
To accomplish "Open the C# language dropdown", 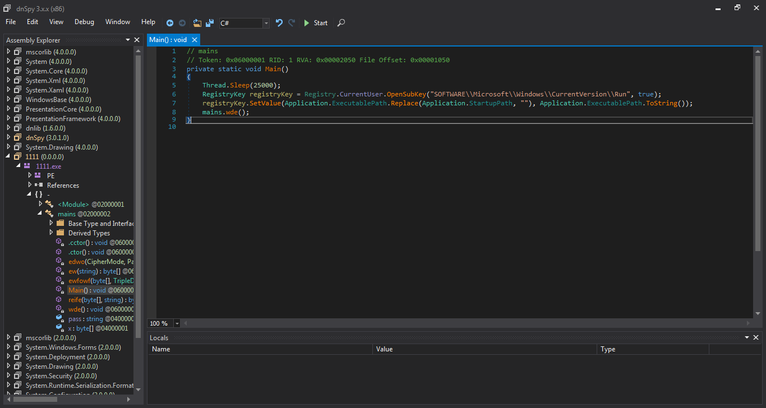I will 266,23.
